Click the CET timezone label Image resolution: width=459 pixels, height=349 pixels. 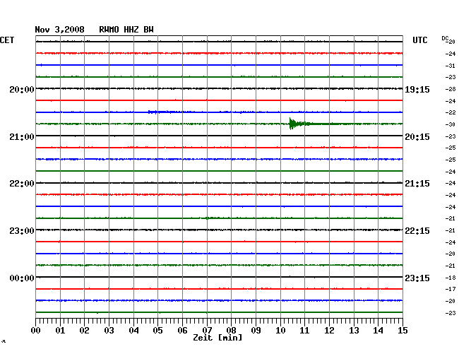[7, 40]
